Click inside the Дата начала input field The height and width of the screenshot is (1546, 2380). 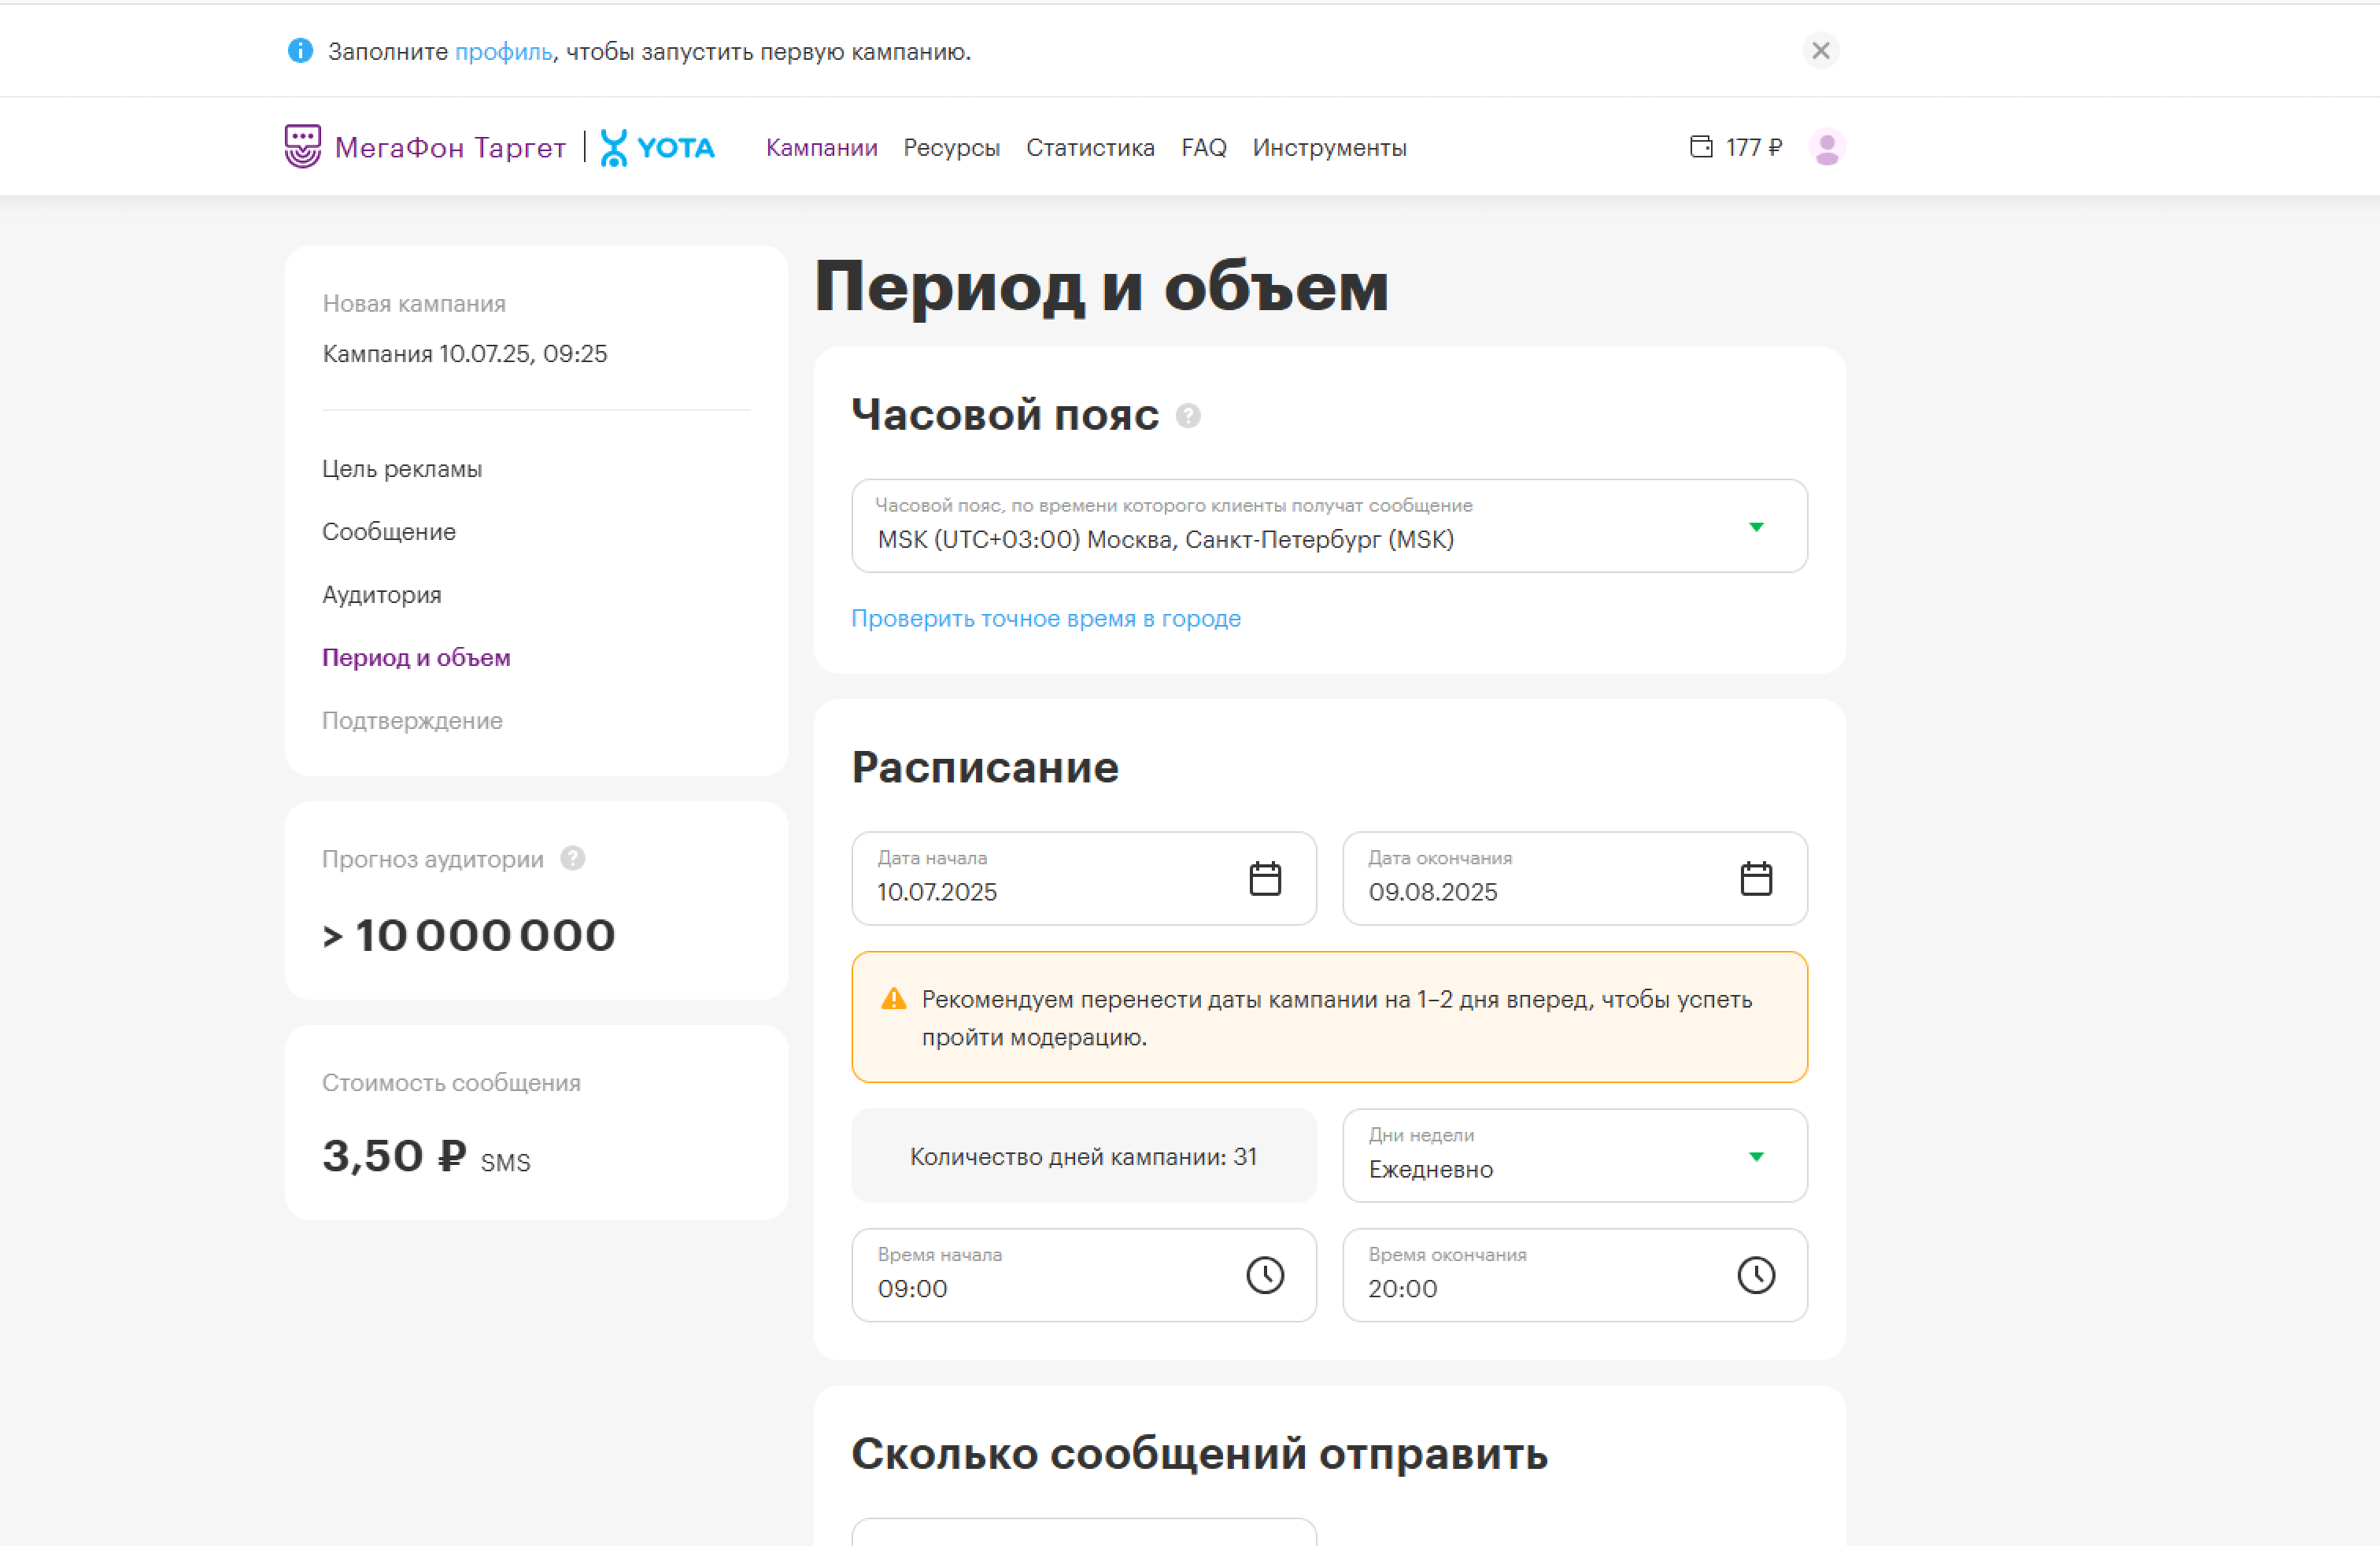1000,892
